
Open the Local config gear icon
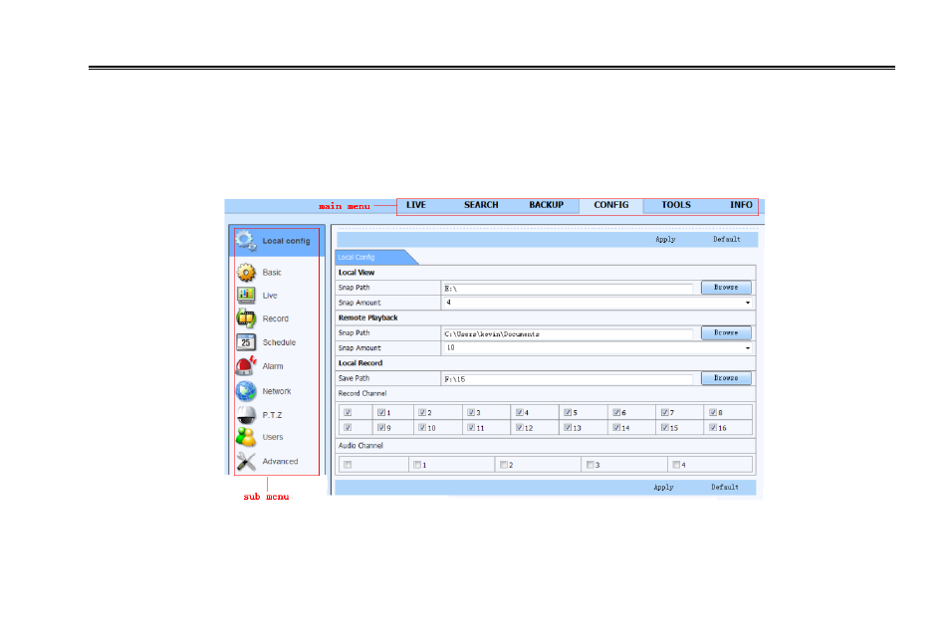click(x=246, y=241)
